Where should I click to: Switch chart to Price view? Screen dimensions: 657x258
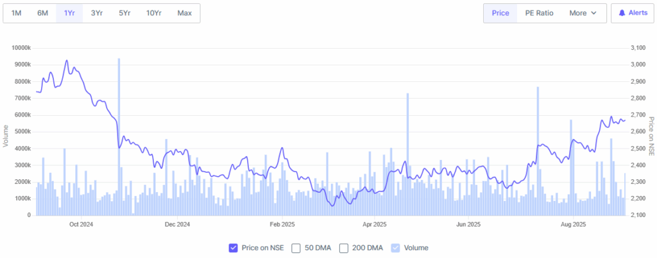coord(500,13)
